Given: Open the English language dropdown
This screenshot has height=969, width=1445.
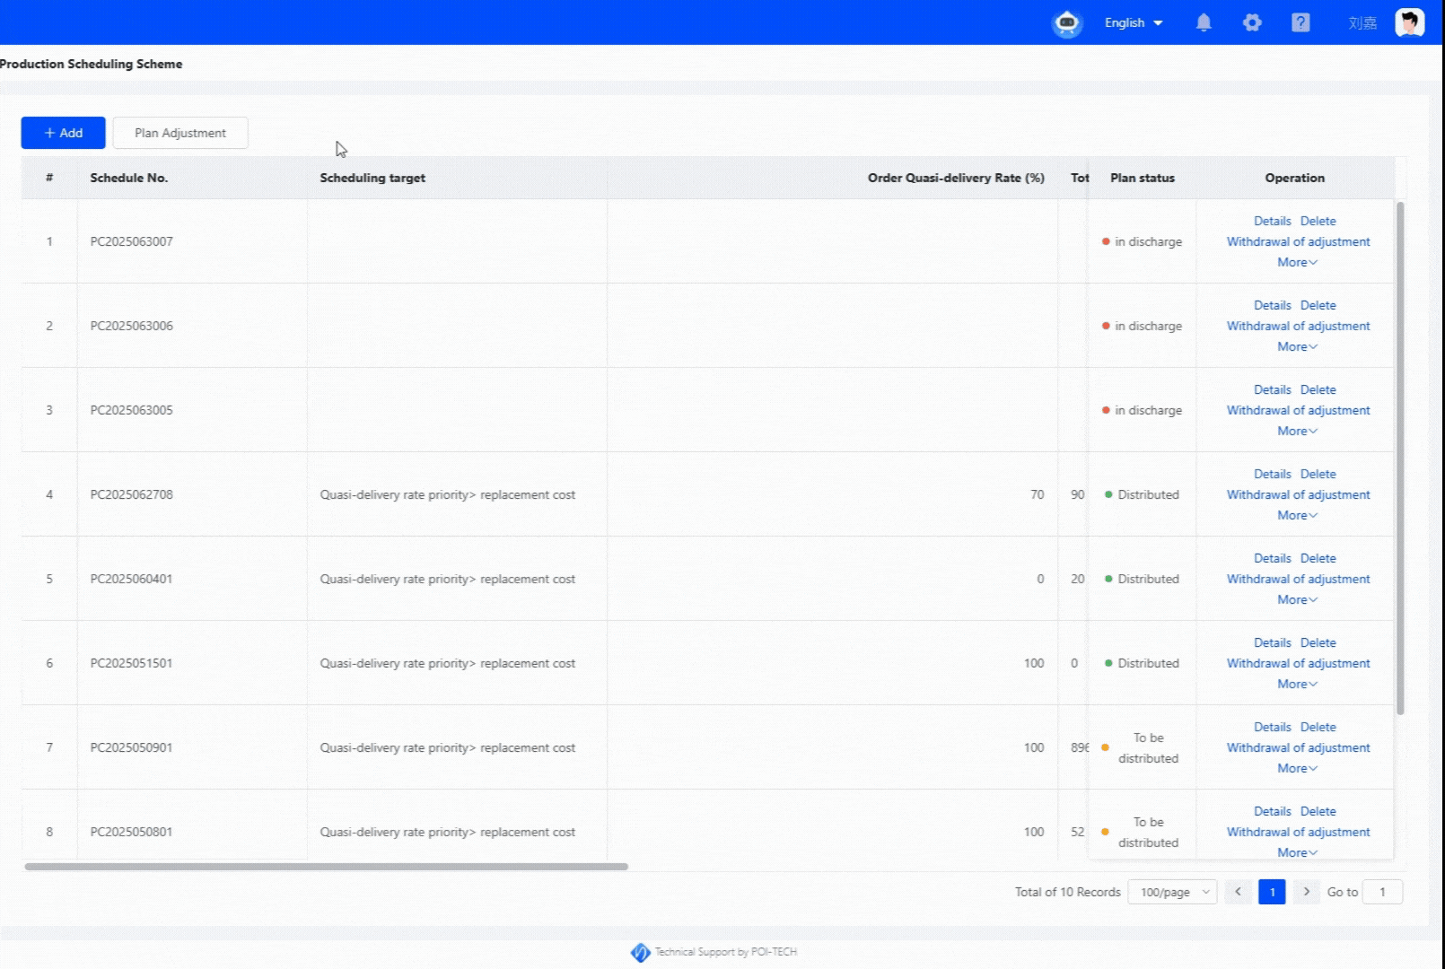Looking at the screenshot, I should tap(1133, 23).
